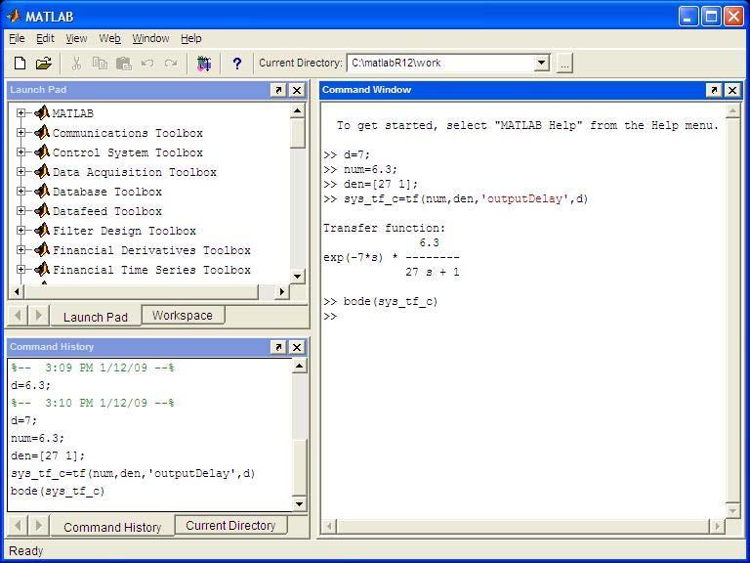Click the Redo arrow toolbar icon

click(171, 64)
